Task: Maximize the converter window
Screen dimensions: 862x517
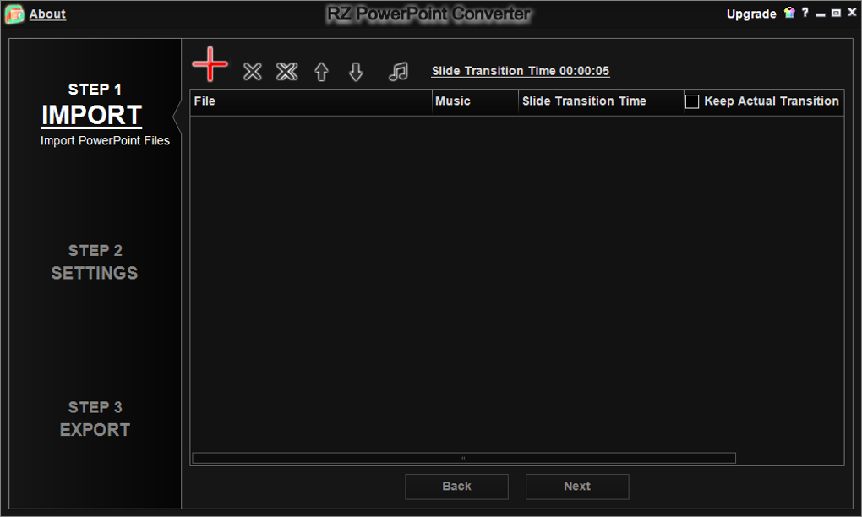Action: [836, 13]
